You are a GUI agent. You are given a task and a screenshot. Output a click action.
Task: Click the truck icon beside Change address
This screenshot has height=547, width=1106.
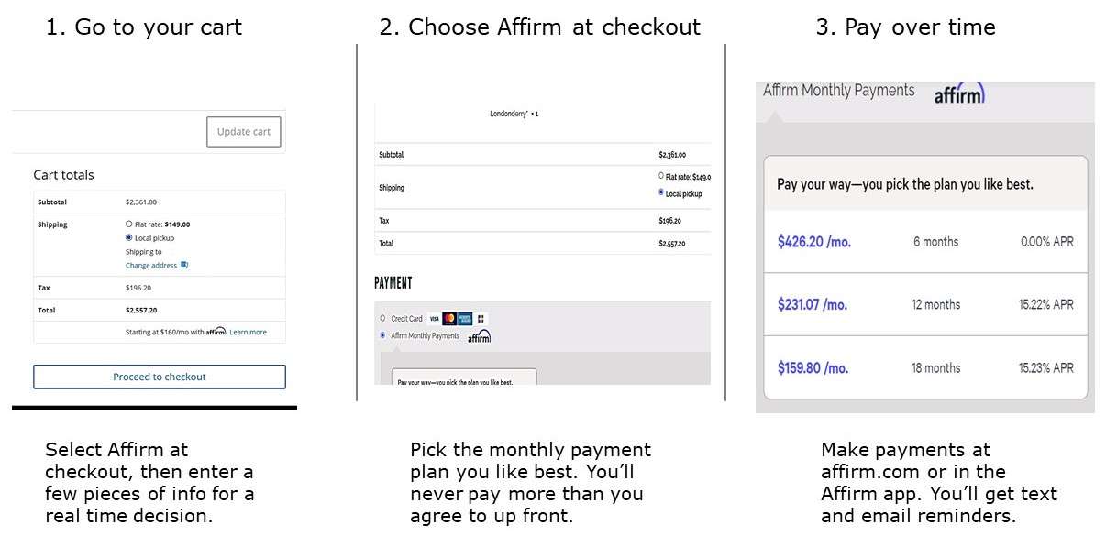184,266
